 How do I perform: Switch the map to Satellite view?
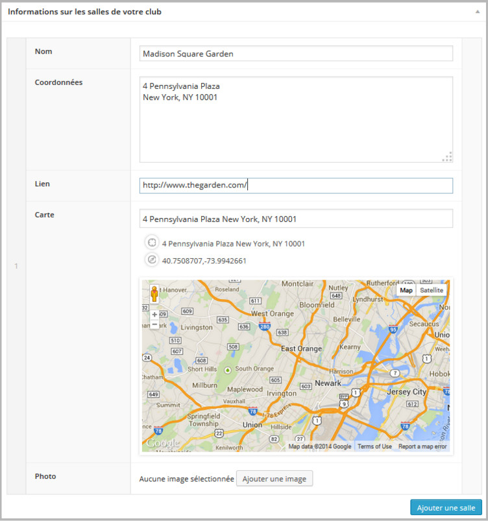432,290
